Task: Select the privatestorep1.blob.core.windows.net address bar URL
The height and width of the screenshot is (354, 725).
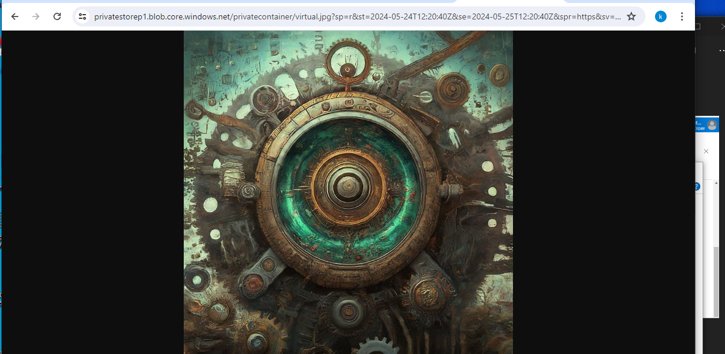Action: [357, 16]
